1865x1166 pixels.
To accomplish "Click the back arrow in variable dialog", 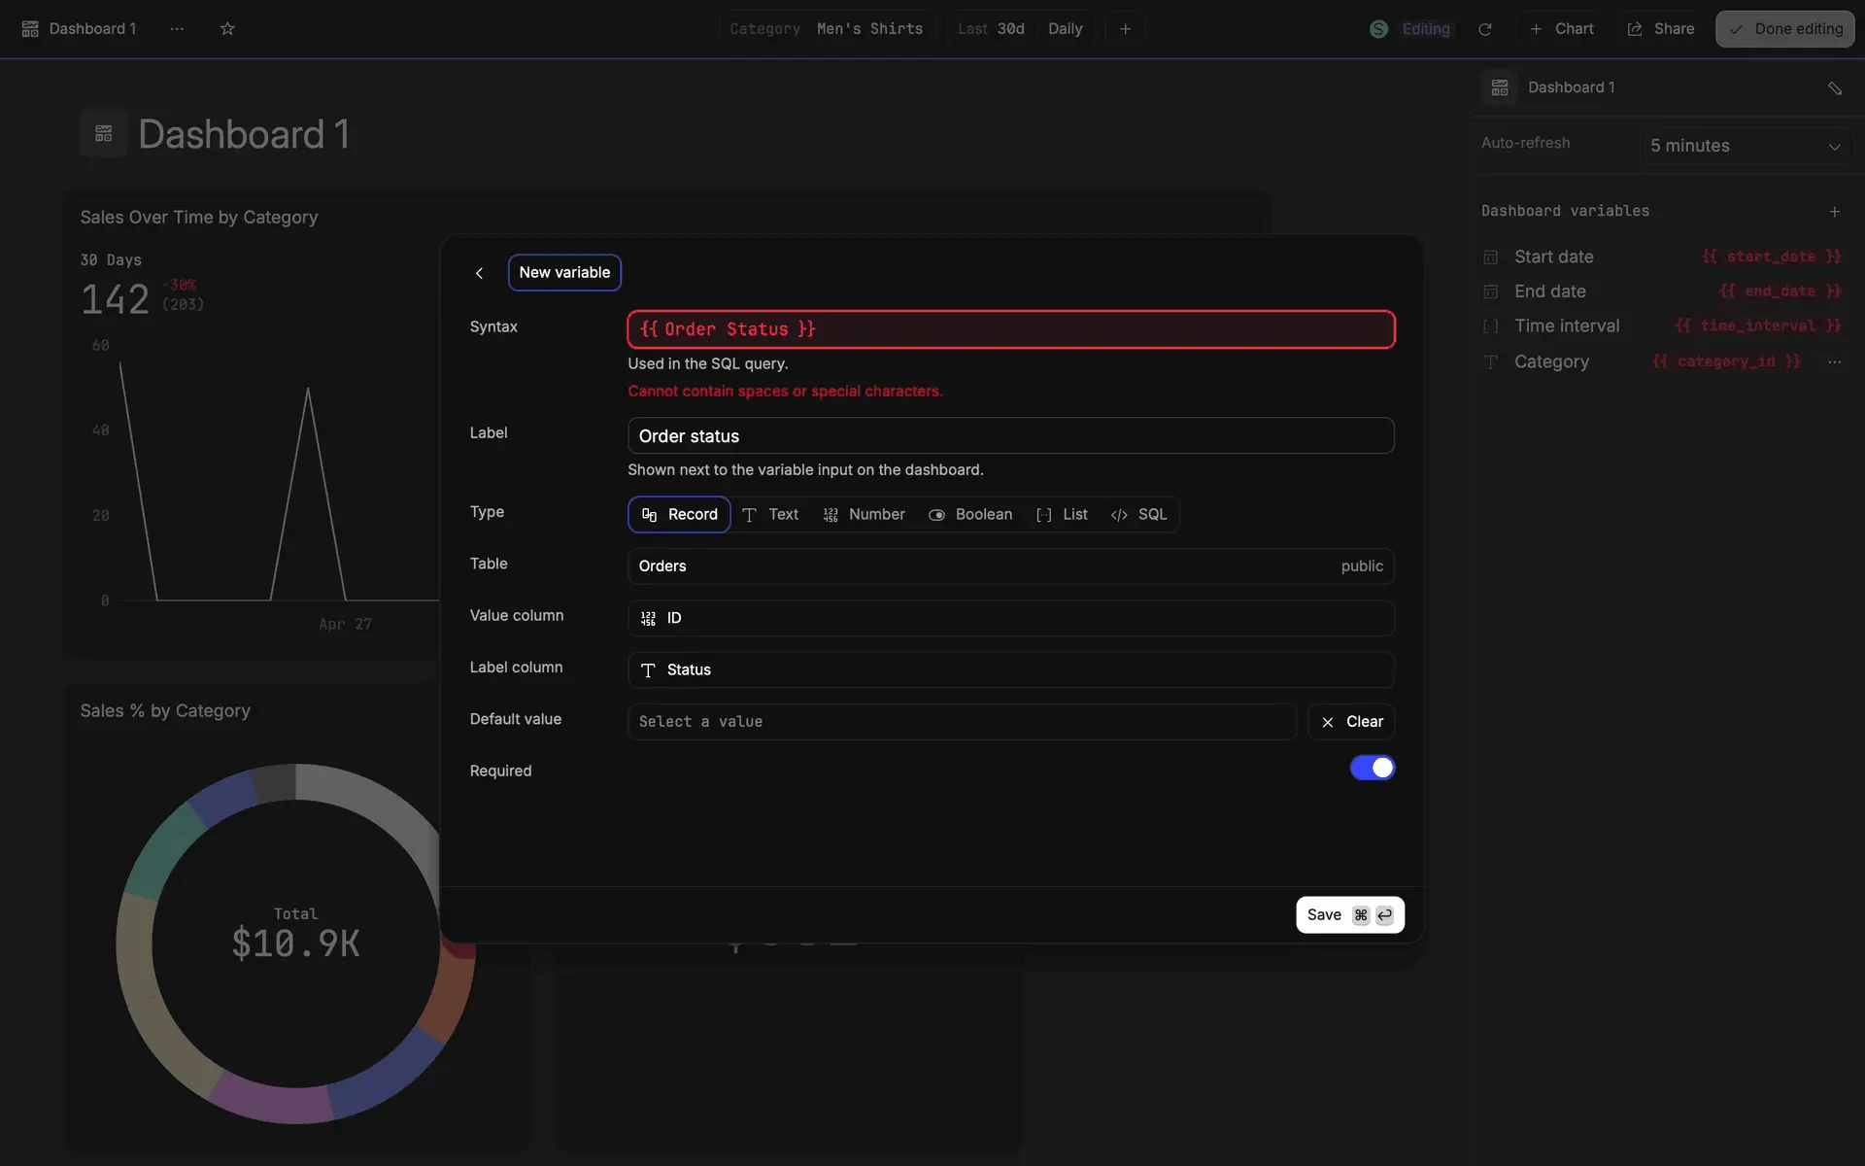I will (x=479, y=273).
